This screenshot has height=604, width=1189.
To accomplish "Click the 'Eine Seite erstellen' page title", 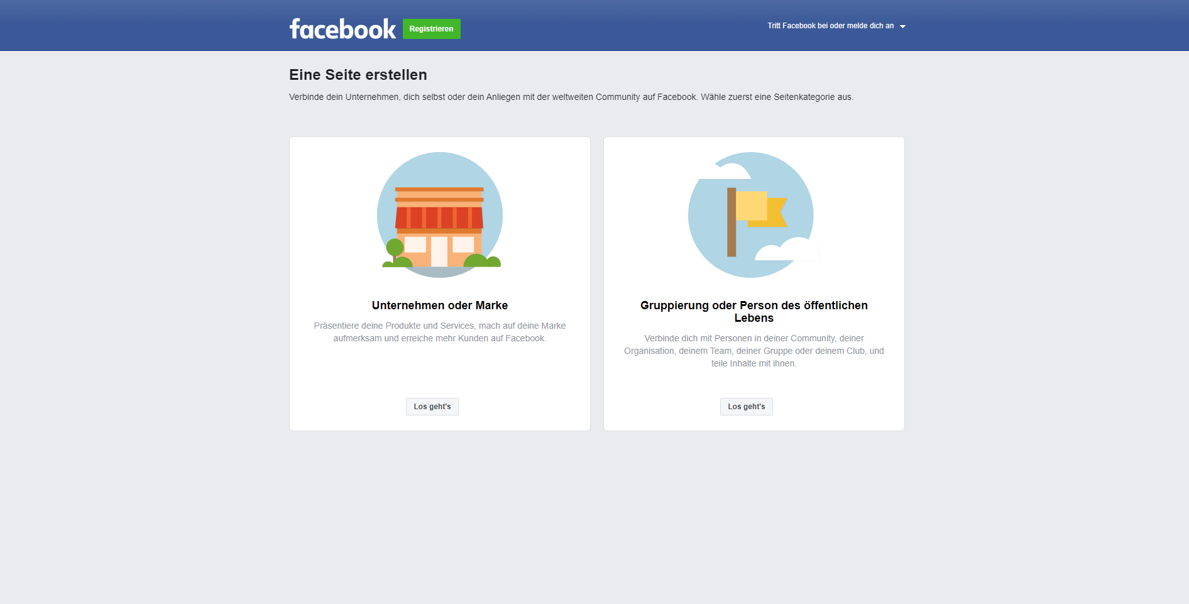I will click(358, 75).
